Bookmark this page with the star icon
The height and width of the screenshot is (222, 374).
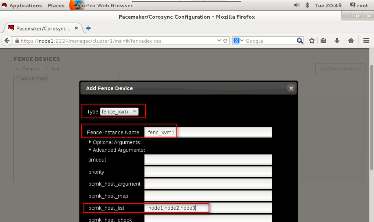coord(312,41)
